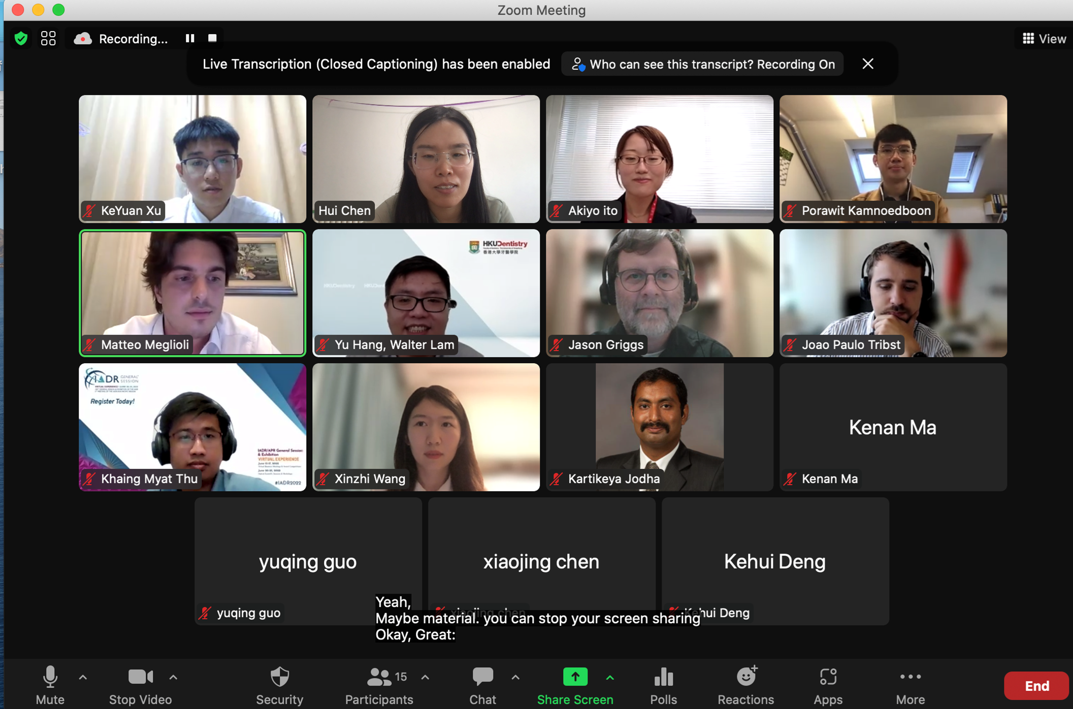This screenshot has height=709, width=1073.
Task: Click the red End meeting button
Action: tap(1036, 686)
